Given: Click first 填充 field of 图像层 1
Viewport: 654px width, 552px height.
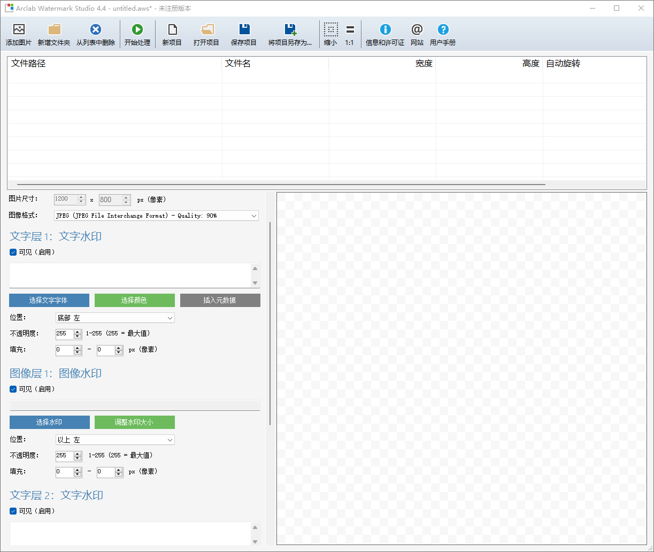Looking at the screenshot, I should pyautogui.click(x=64, y=472).
